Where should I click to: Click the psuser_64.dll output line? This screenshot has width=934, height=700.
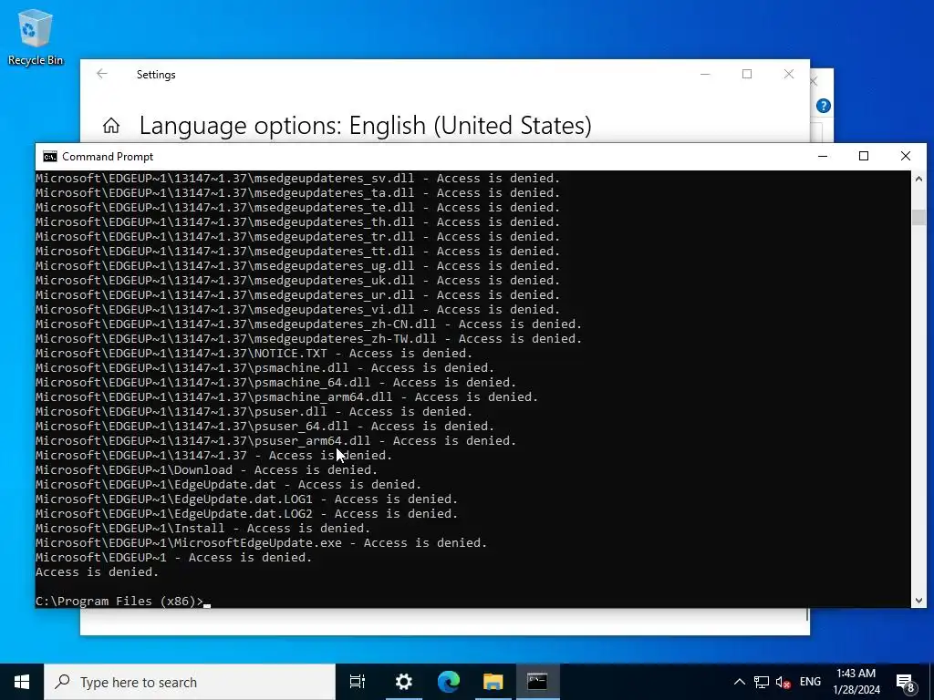pos(265,427)
